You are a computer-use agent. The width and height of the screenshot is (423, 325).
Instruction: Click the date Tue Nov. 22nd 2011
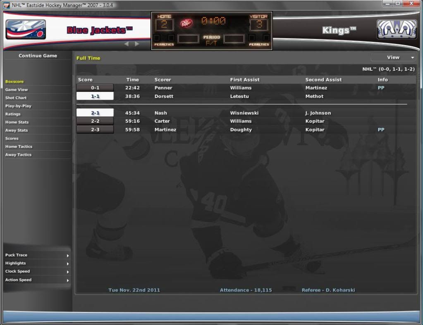tap(134, 290)
